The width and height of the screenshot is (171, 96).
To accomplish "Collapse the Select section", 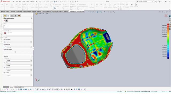I will click(x=32, y=24).
